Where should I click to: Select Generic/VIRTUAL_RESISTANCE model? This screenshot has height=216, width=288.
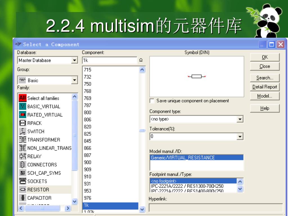(x=197, y=157)
